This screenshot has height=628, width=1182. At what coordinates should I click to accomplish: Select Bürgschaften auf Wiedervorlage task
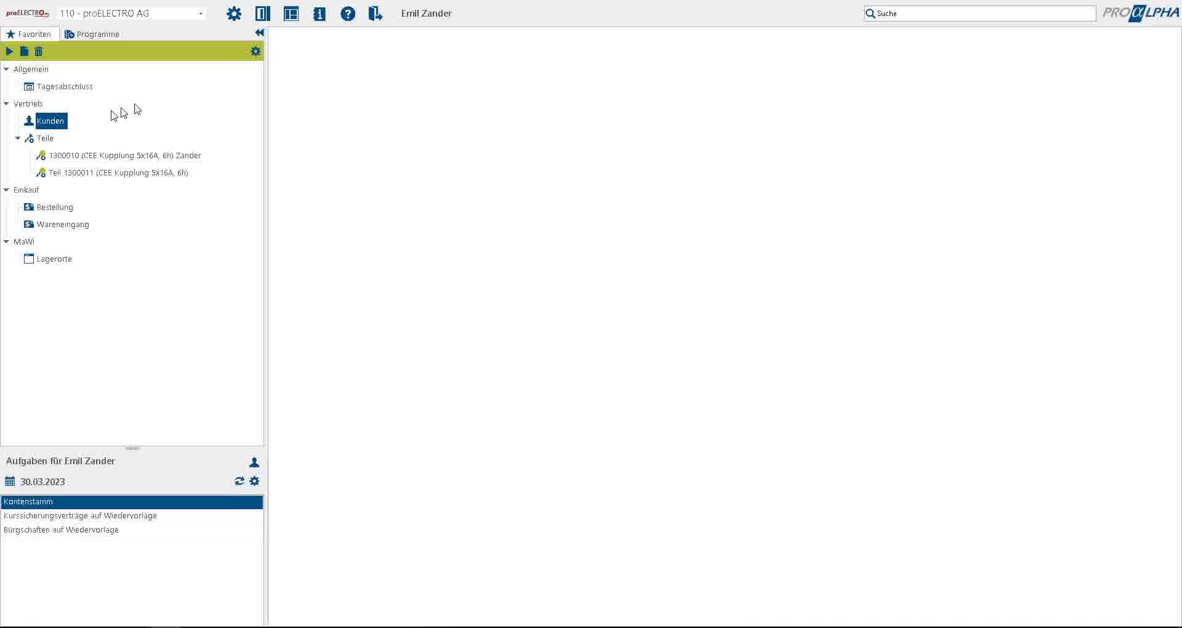[x=132, y=530]
